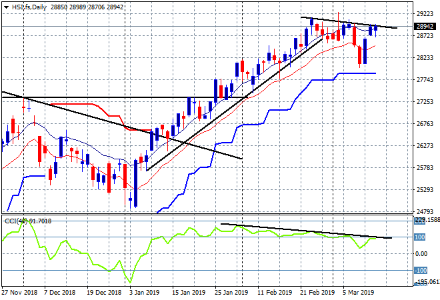440x300 pixels.
Task: Select the 7 Dec 2018 date label
Action: pos(59,293)
